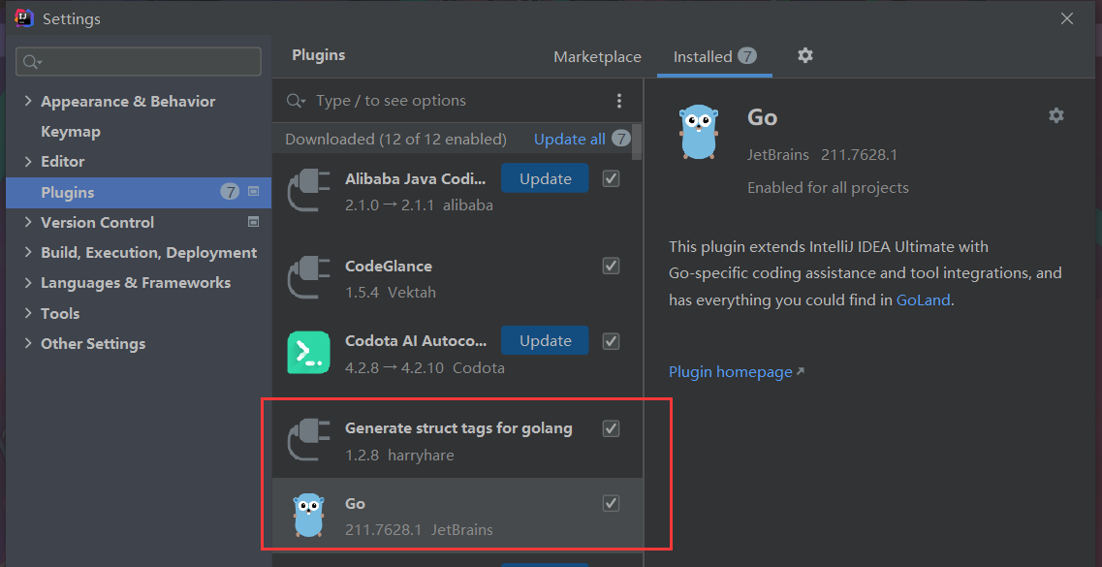
Task: Click 'JetBrains 211.7628.1' in Go details
Action: coord(822,154)
